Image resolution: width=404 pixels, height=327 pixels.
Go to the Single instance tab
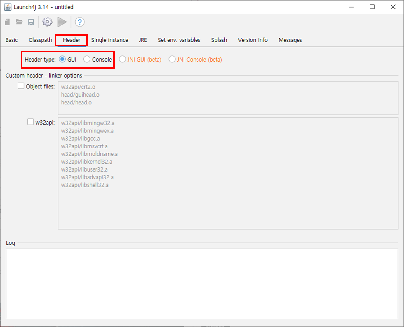(110, 40)
